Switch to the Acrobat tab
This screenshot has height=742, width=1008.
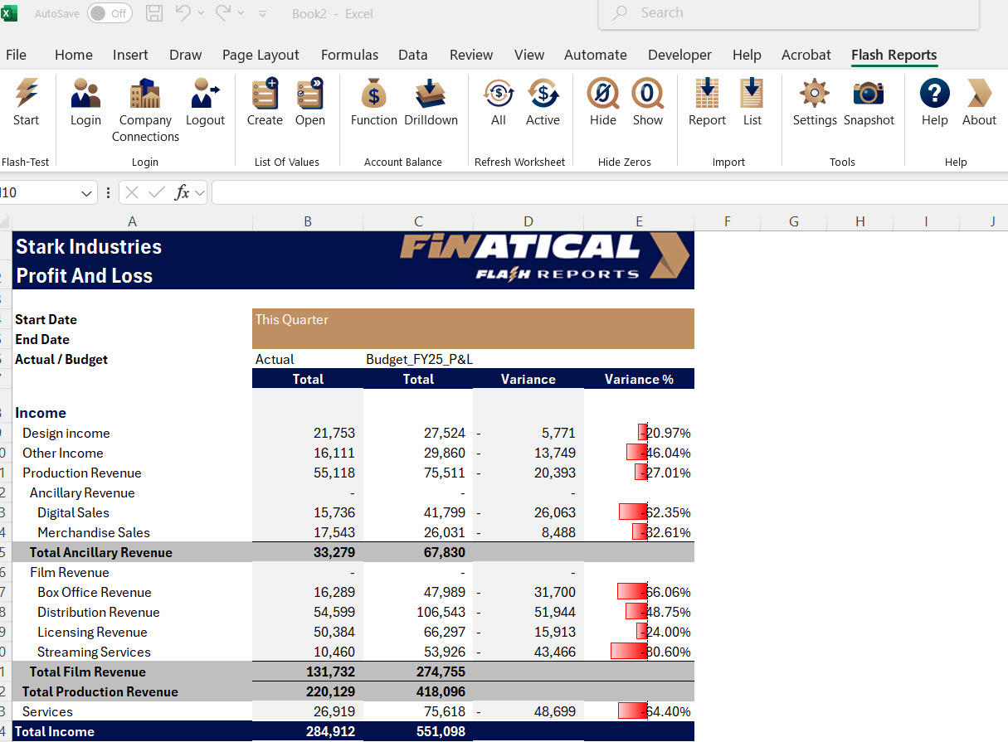click(x=806, y=55)
